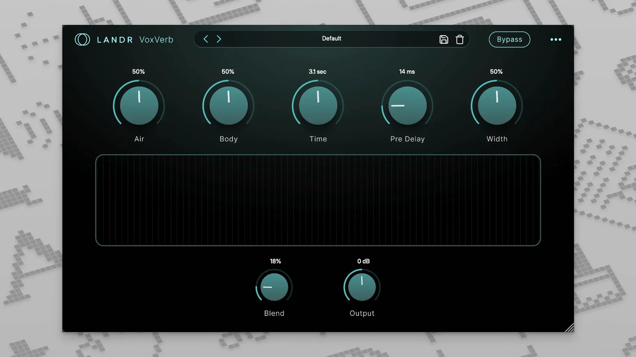Click the Body 50% value
This screenshot has width=636, height=357.
click(228, 72)
